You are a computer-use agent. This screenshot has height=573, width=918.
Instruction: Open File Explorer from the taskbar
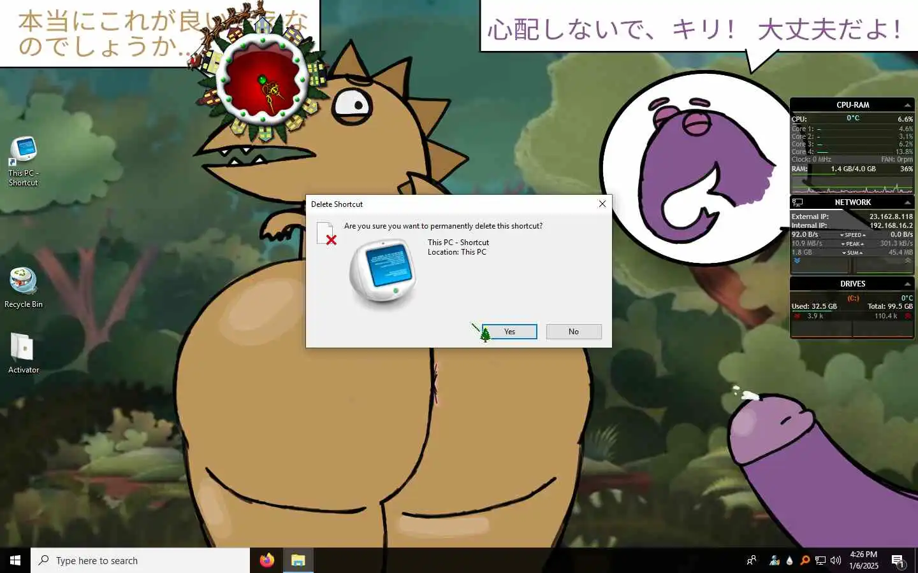(x=298, y=560)
